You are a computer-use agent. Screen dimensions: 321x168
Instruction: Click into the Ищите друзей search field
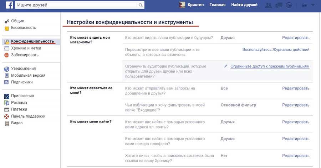coord(76,5)
